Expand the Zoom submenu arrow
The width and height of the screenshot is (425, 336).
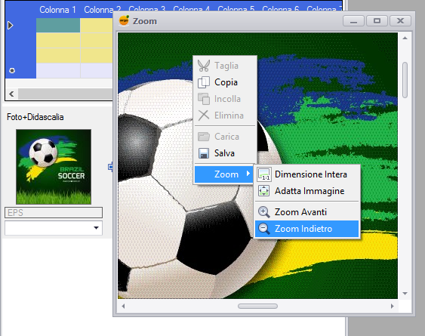[248, 174]
